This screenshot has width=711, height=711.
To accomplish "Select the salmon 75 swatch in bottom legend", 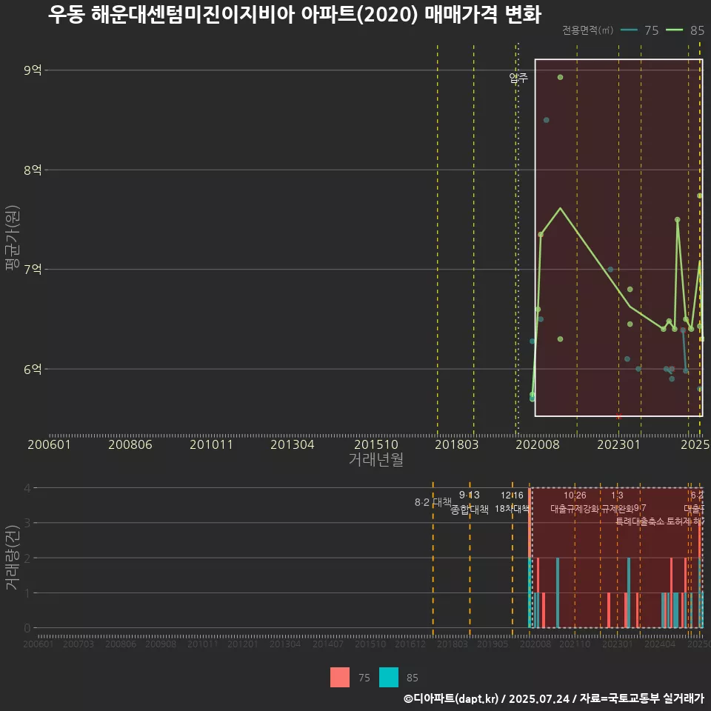I will click(x=340, y=677).
